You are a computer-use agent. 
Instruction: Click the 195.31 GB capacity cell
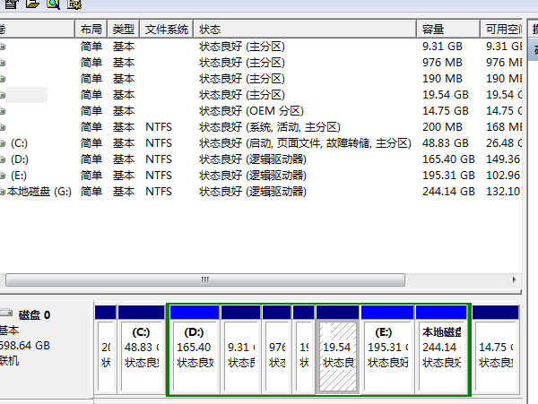point(448,175)
